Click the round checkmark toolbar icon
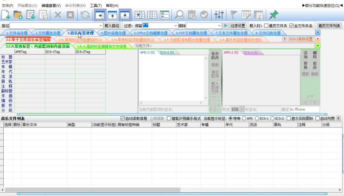344x196 pixels. point(204,15)
